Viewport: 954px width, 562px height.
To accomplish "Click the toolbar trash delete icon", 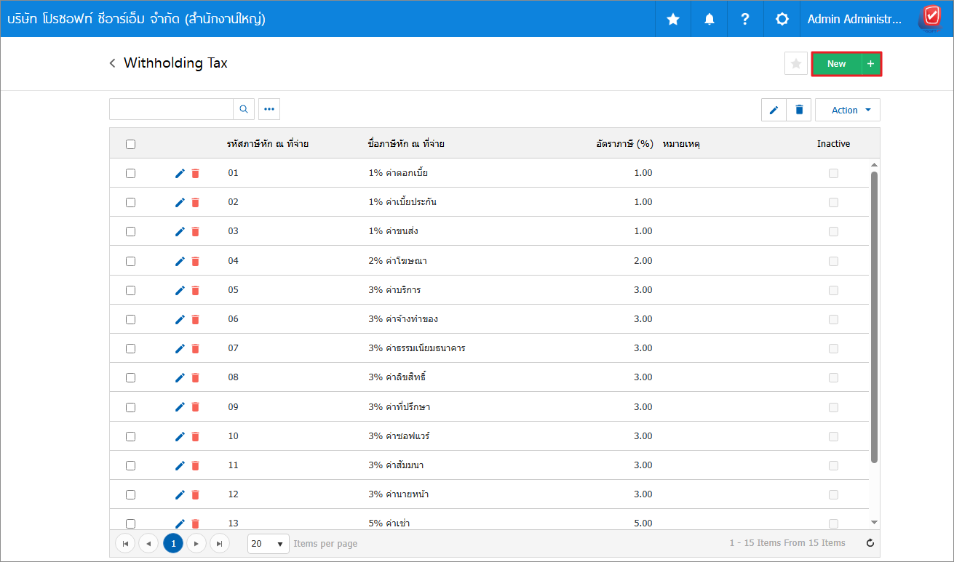I will click(799, 110).
